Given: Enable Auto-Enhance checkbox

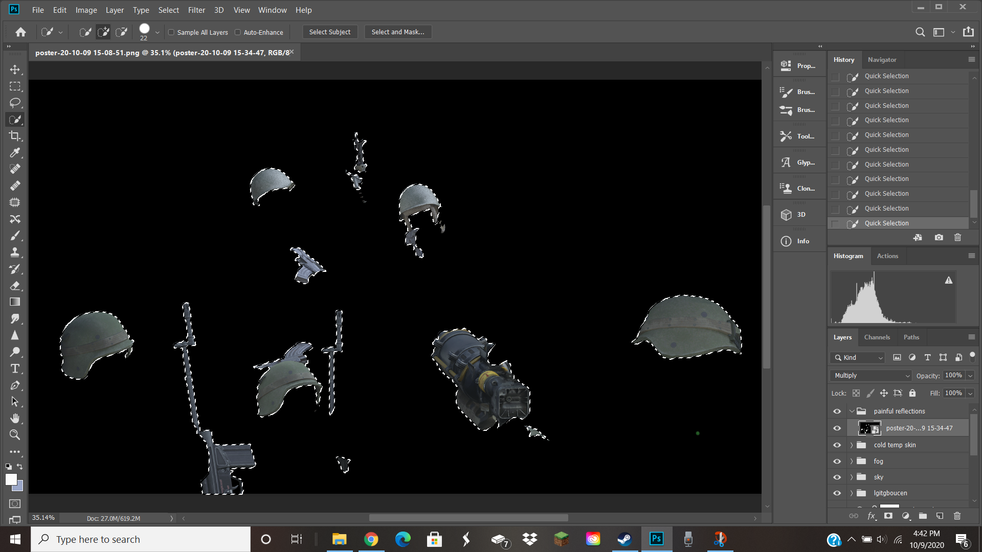Looking at the screenshot, I should [238, 32].
